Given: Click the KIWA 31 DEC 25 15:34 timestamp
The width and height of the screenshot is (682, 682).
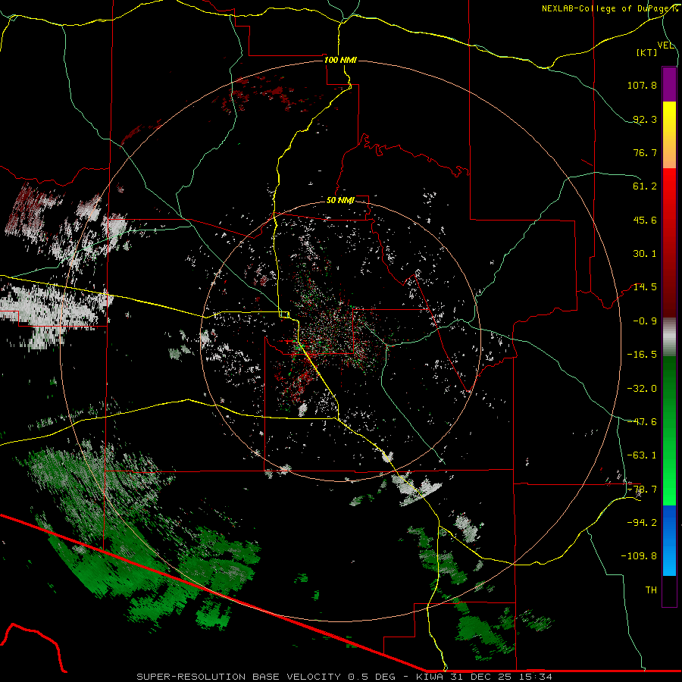Looking at the screenshot, I should (x=484, y=677).
